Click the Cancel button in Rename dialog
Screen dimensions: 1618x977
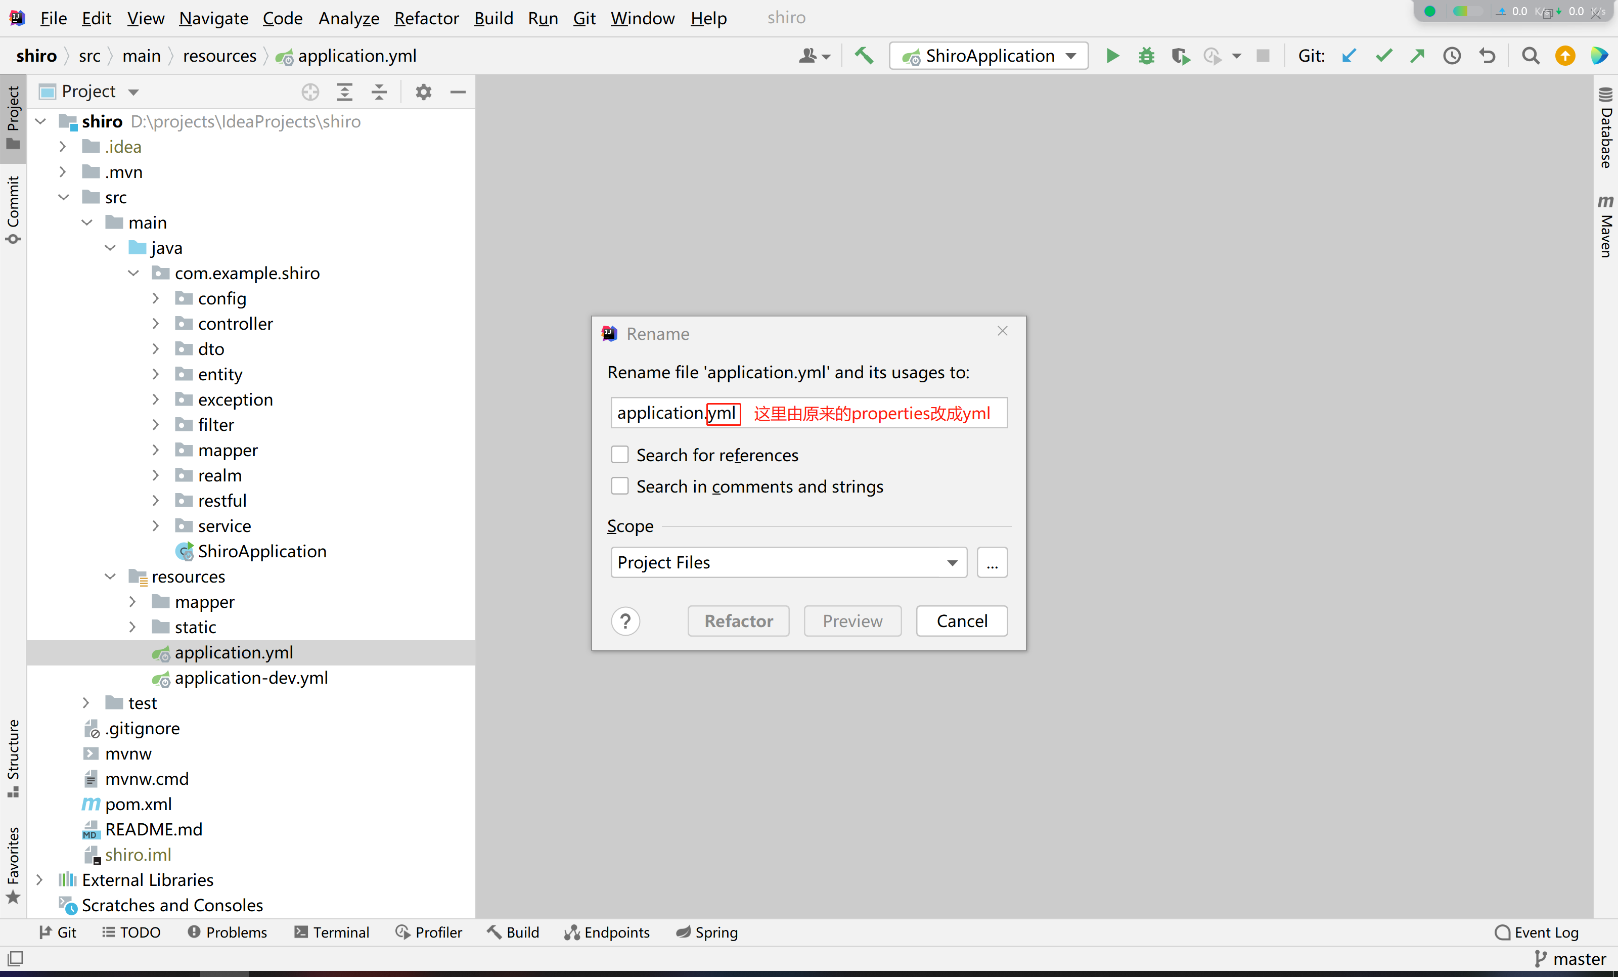(x=961, y=620)
